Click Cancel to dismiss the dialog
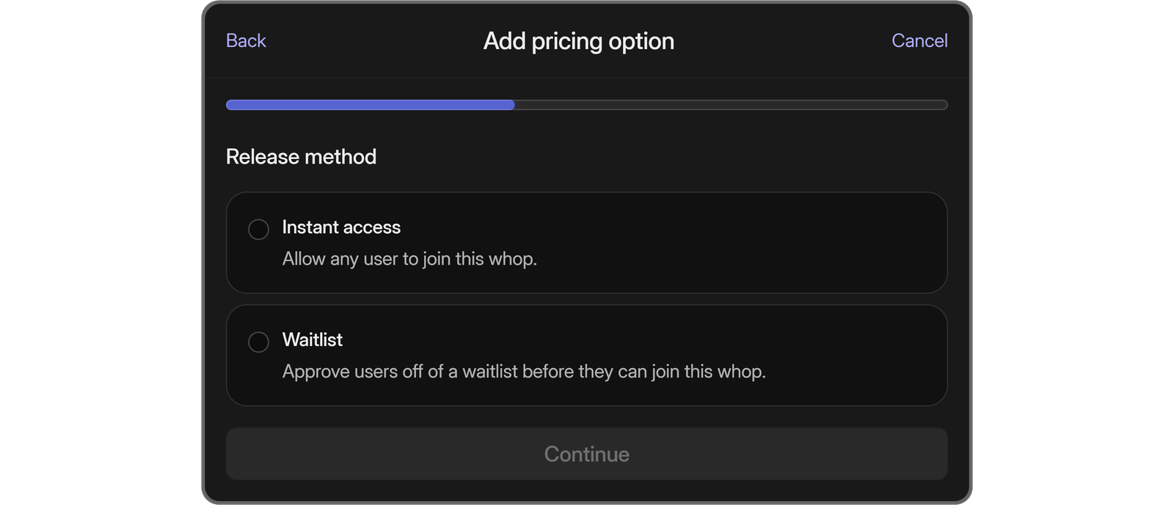Viewport: 1174px width, 505px height. (919, 41)
